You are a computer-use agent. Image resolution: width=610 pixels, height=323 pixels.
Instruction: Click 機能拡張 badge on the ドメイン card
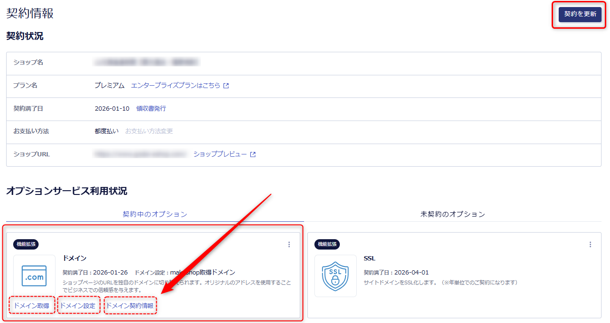(26, 244)
